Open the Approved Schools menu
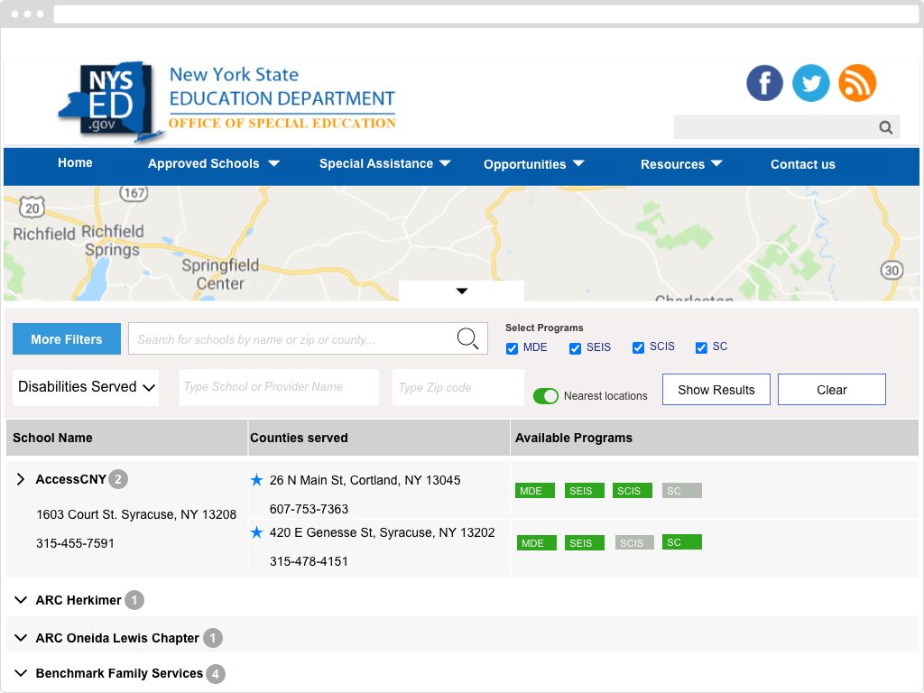924x693 pixels. (x=213, y=163)
